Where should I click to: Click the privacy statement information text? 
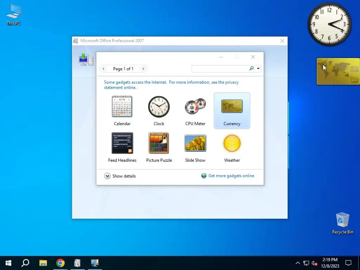coord(171,85)
